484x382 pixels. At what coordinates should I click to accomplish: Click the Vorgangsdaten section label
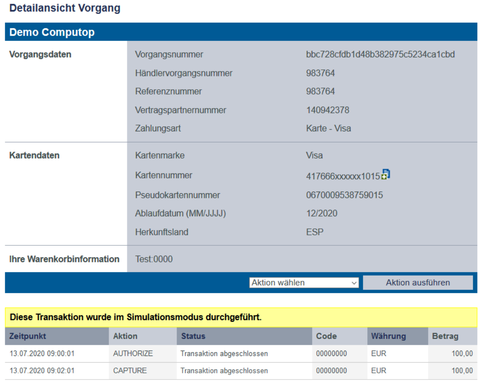coord(40,54)
